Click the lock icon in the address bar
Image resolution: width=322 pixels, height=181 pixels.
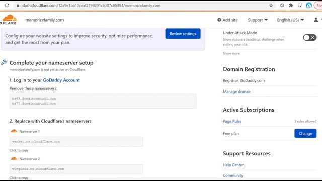coord(18,6)
